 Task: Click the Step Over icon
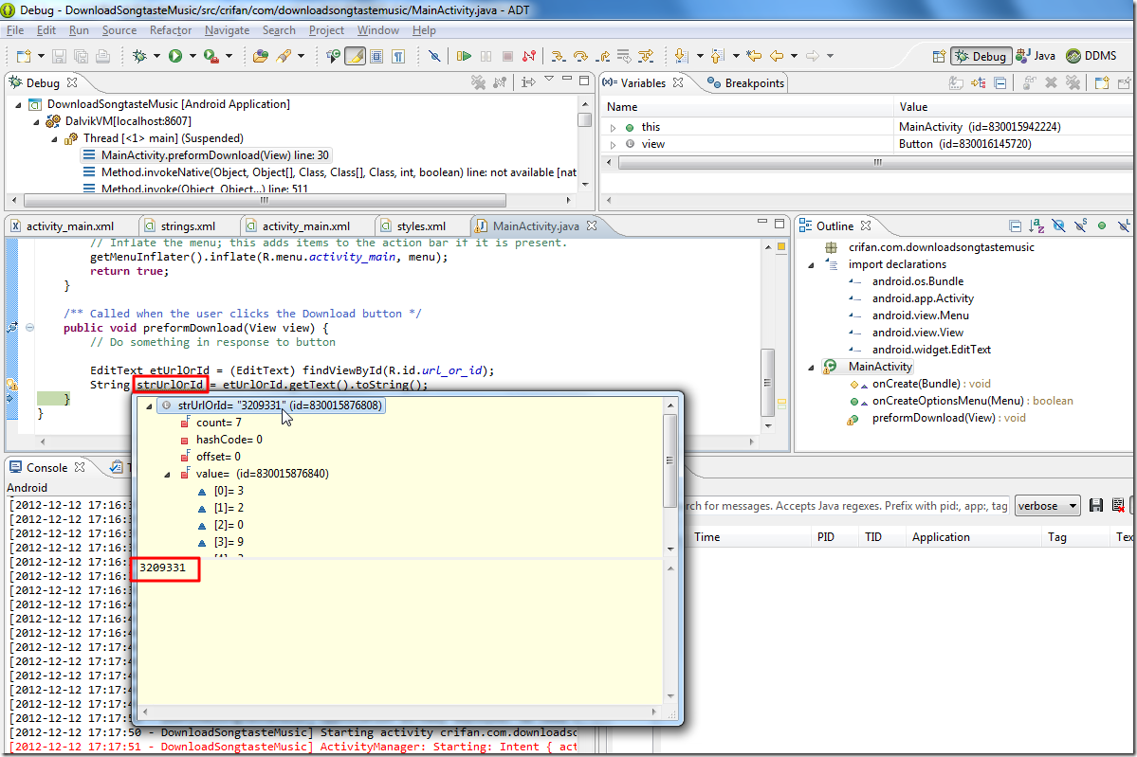pos(580,56)
